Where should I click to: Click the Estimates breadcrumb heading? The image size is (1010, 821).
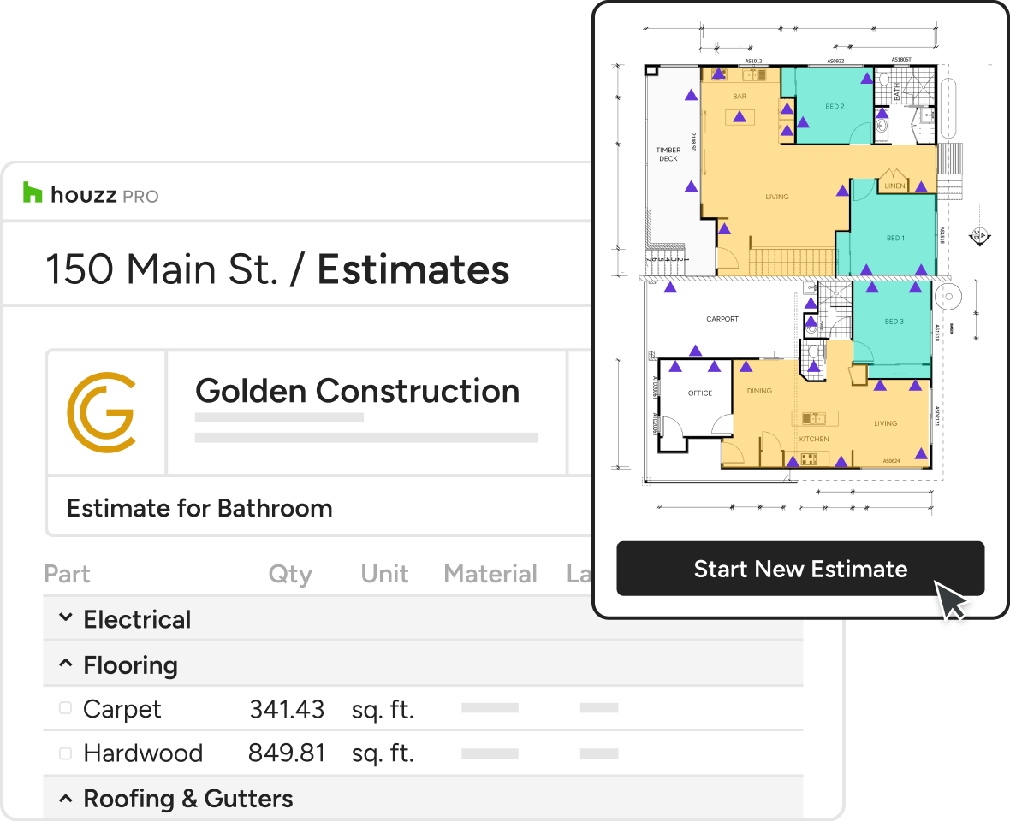click(413, 269)
